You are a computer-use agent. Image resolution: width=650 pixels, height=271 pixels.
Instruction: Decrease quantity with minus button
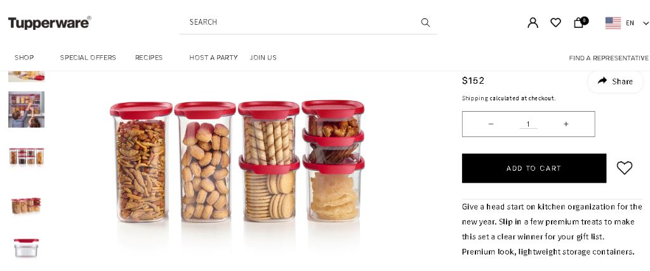click(491, 124)
